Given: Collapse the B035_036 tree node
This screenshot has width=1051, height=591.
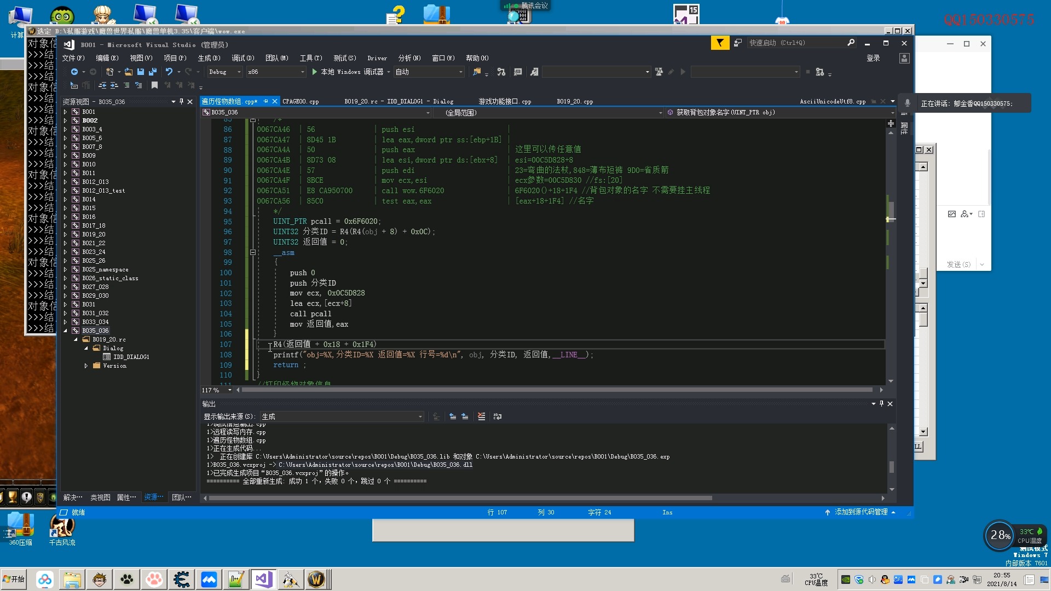Looking at the screenshot, I should tap(66, 331).
